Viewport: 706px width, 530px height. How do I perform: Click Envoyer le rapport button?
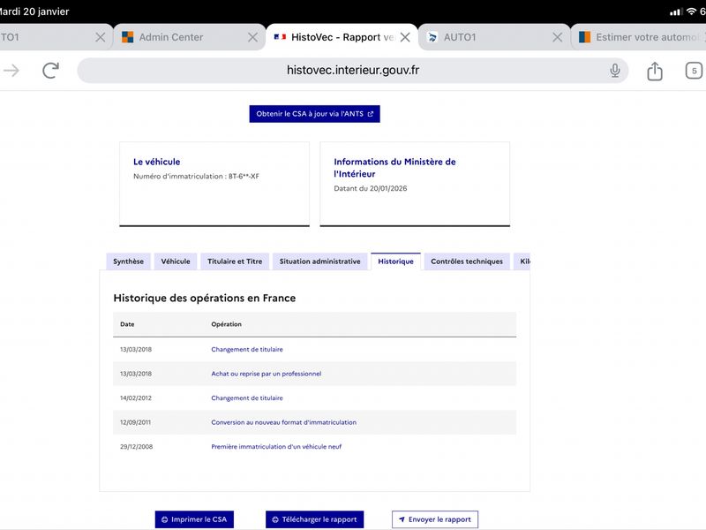tap(434, 519)
